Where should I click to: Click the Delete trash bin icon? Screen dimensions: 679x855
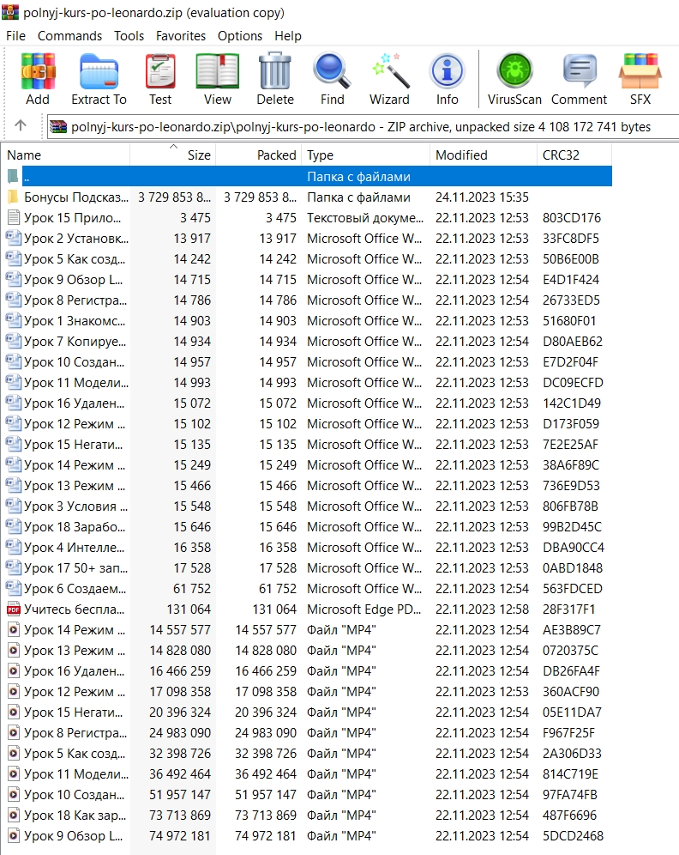coord(275,71)
